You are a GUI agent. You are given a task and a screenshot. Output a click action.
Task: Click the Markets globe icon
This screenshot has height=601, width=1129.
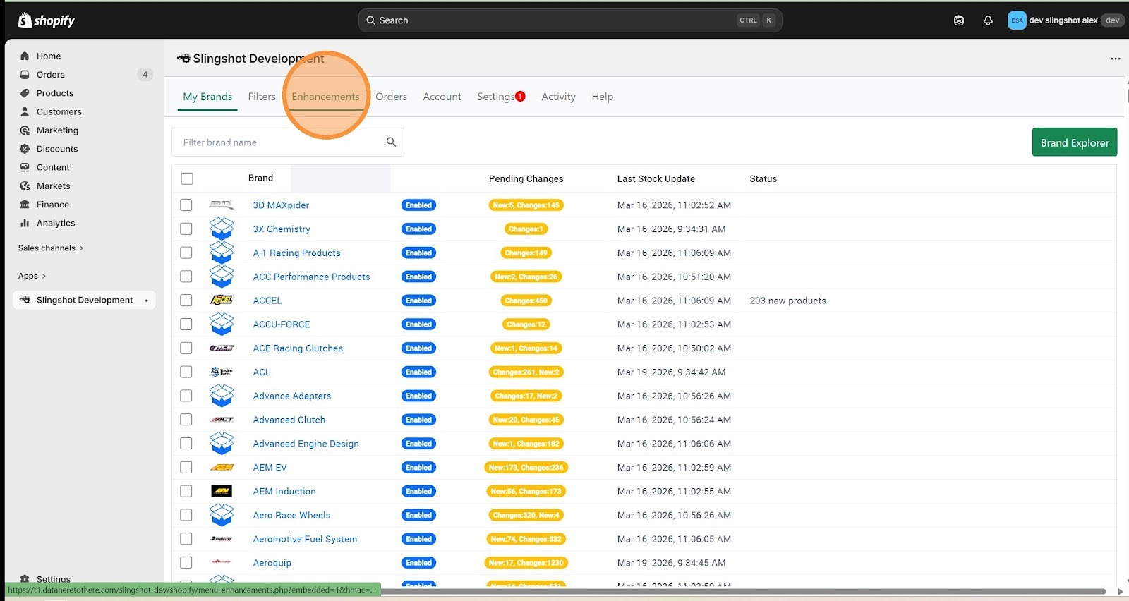(x=25, y=186)
